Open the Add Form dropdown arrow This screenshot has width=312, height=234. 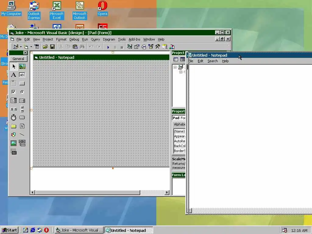[x=31, y=47]
